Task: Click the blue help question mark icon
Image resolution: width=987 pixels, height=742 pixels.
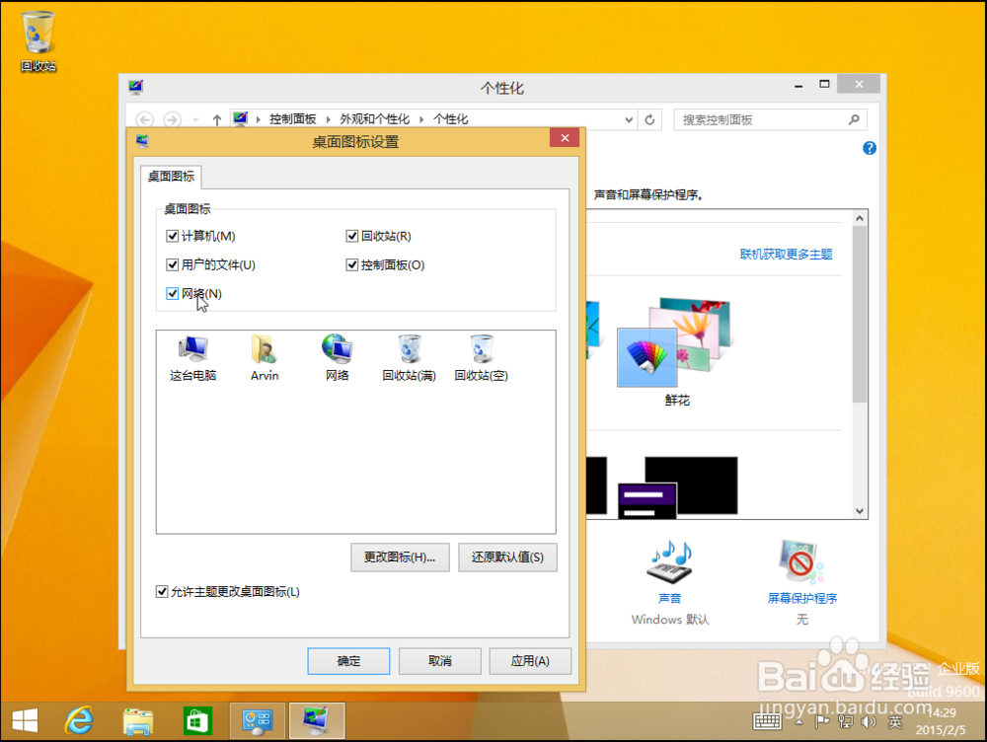Action: point(868,148)
